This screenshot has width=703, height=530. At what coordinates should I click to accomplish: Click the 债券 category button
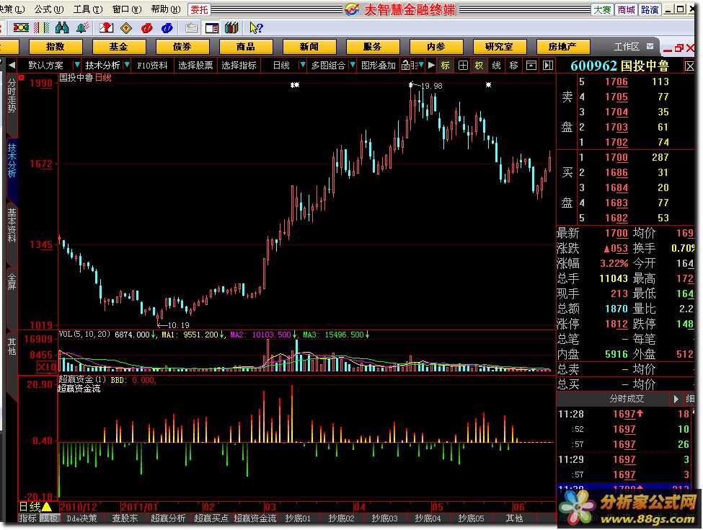(x=182, y=47)
